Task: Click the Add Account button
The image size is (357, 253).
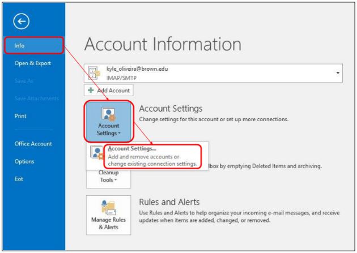Action: (109, 91)
